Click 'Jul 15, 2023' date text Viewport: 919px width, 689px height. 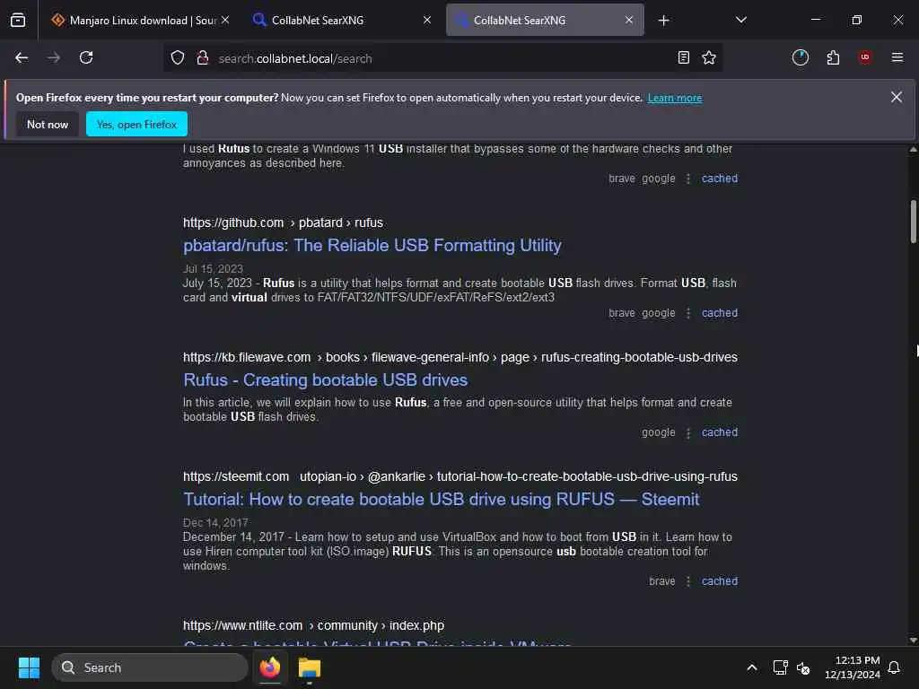coord(213,269)
